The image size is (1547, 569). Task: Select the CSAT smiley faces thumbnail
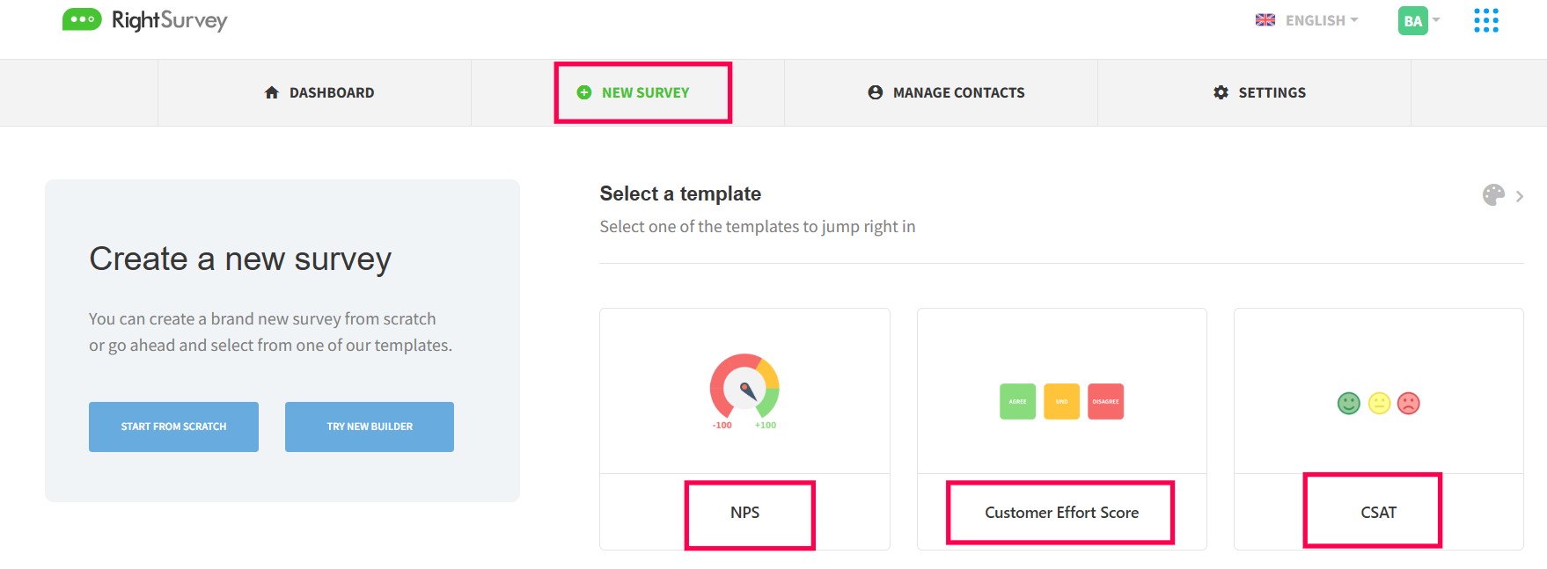1378,403
